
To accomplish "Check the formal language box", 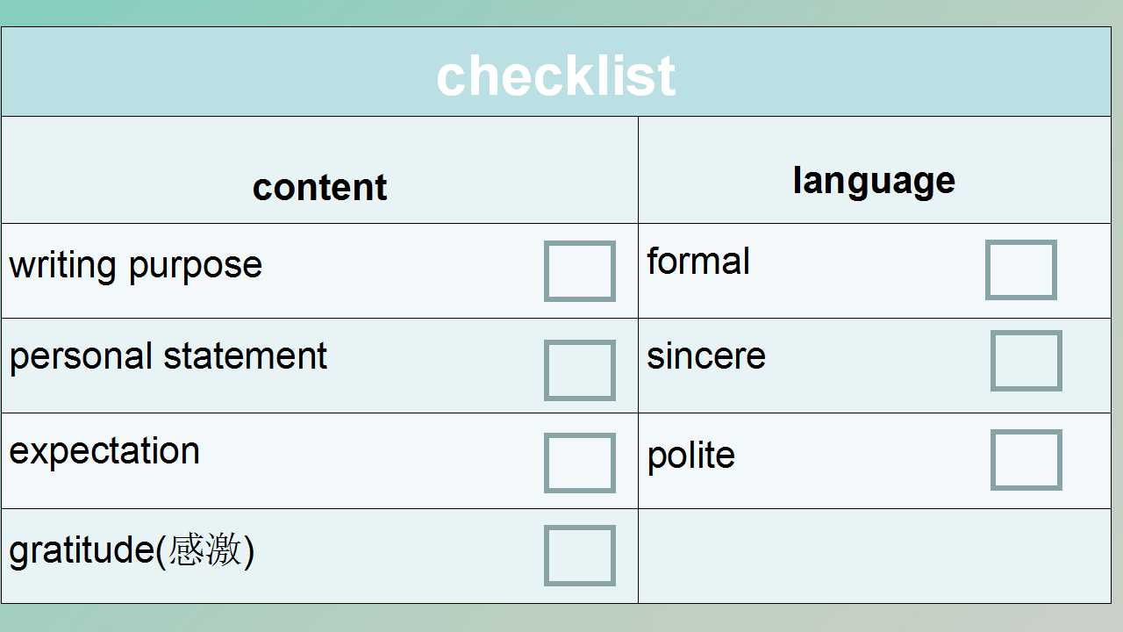I will tap(1021, 270).
